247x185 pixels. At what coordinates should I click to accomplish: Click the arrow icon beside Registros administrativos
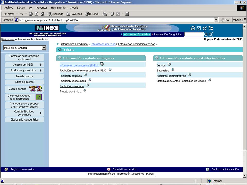click(x=190, y=75)
